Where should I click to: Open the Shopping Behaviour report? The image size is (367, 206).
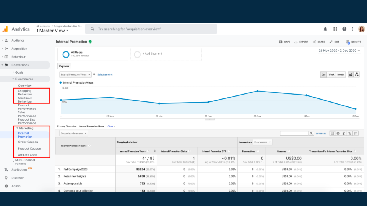[25, 92]
